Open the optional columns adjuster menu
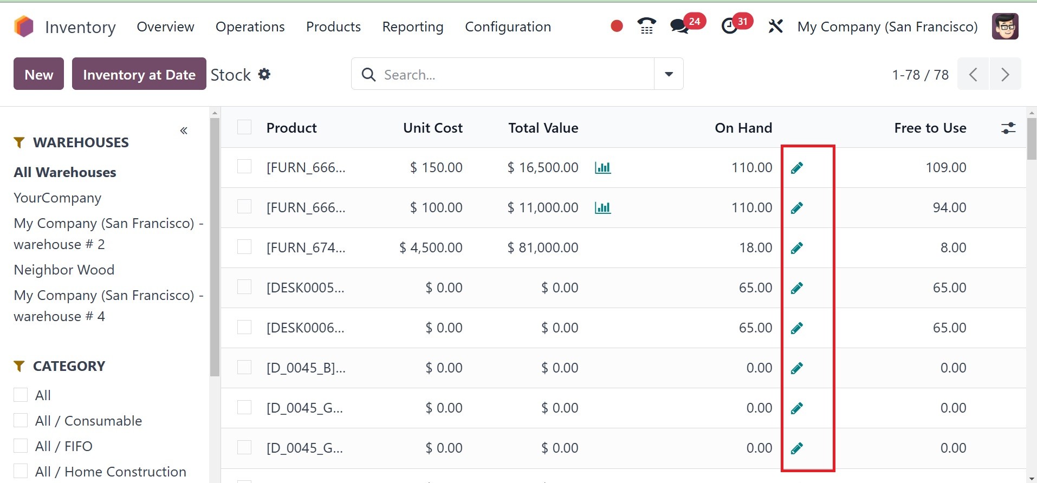The width and height of the screenshot is (1037, 483). tap(1008, 128)
